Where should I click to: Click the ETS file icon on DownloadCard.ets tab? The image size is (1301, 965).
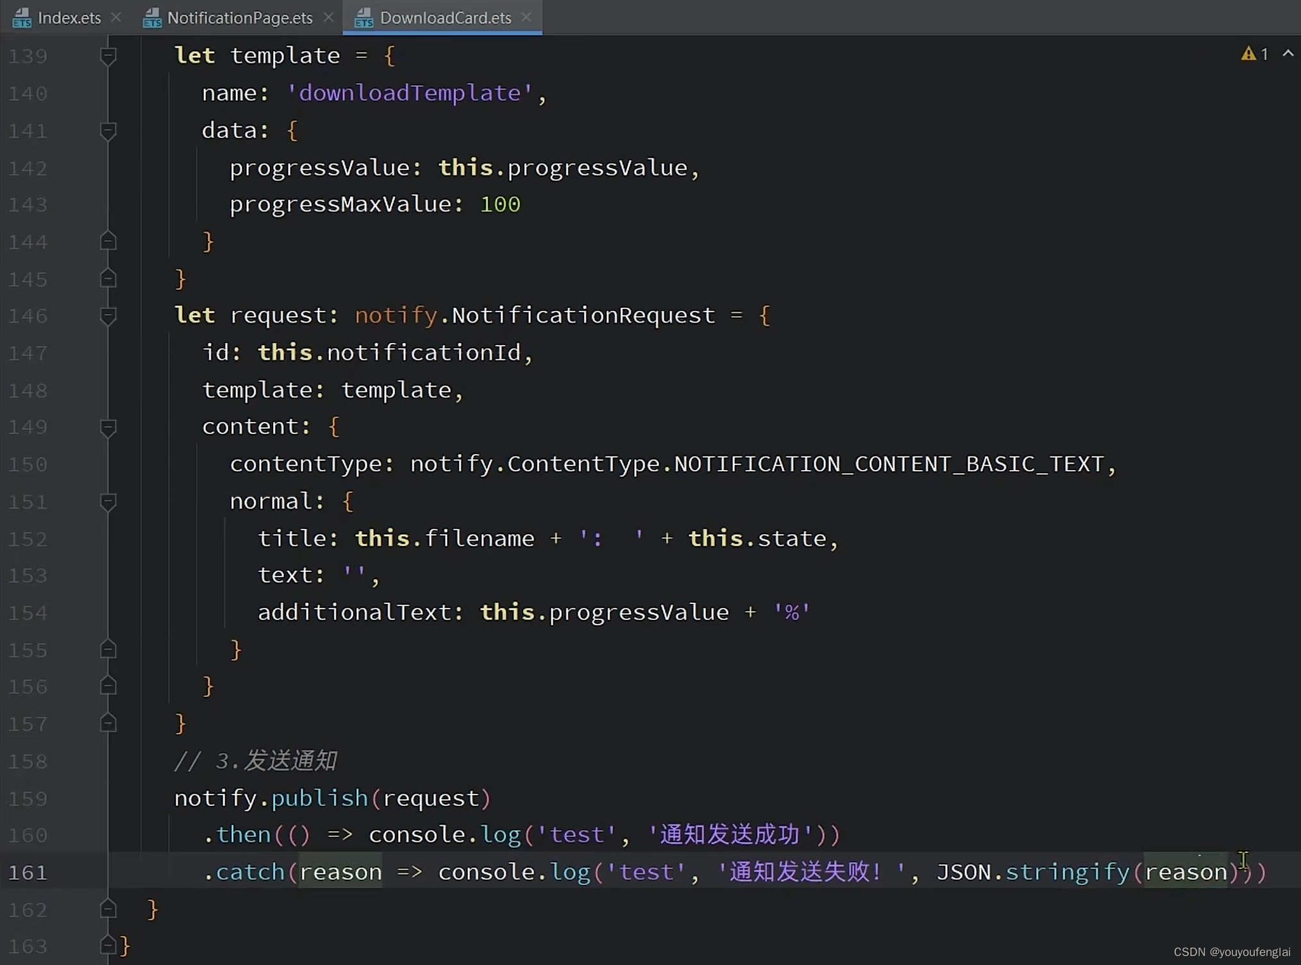(x=364, y=18)
